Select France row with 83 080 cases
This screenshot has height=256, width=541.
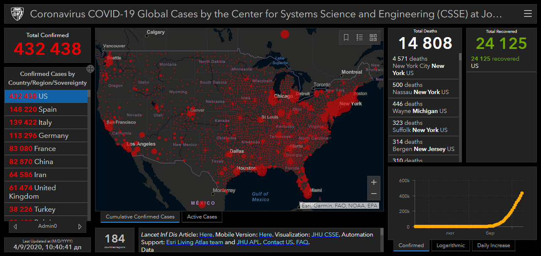(x=46, y=148)
